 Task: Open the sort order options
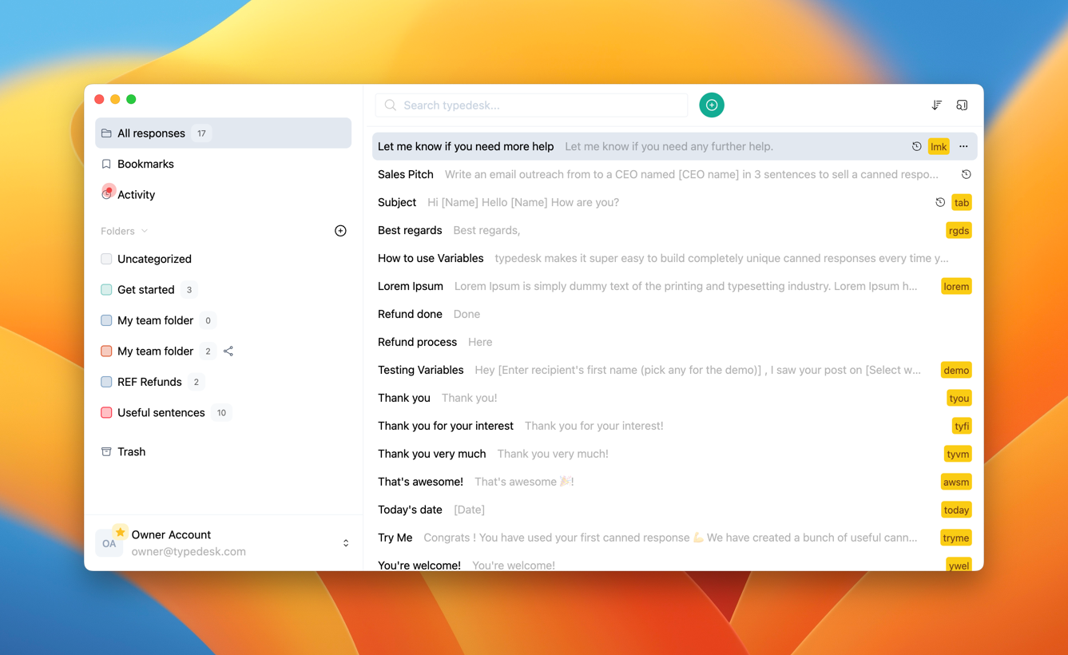tap(936, 105)
